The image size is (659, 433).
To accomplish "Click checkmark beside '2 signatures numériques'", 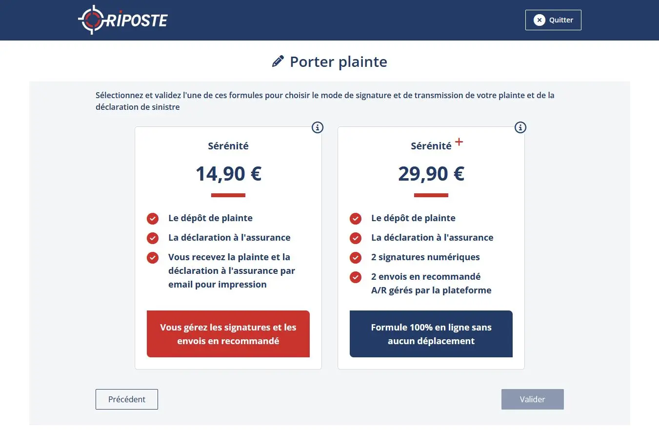I will [356, 257].
